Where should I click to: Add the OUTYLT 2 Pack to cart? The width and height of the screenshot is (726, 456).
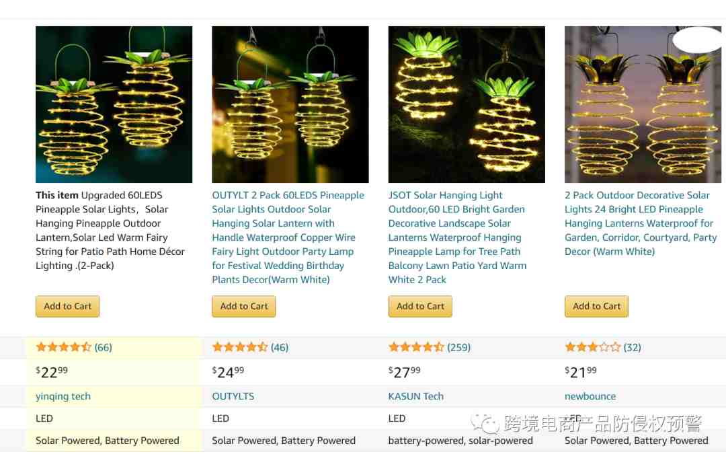click(x=244, y=306)
